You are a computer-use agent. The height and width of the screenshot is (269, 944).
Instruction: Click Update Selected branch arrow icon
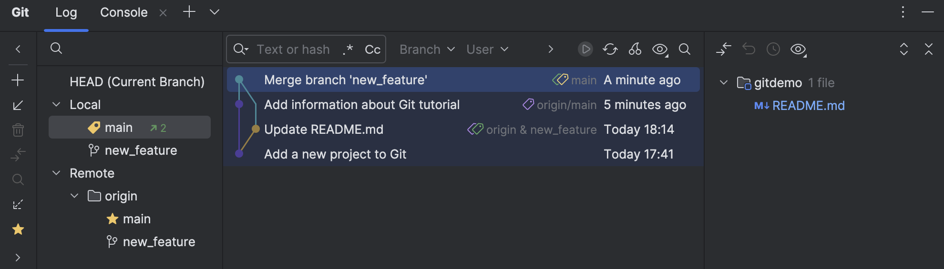pos(18,105)
